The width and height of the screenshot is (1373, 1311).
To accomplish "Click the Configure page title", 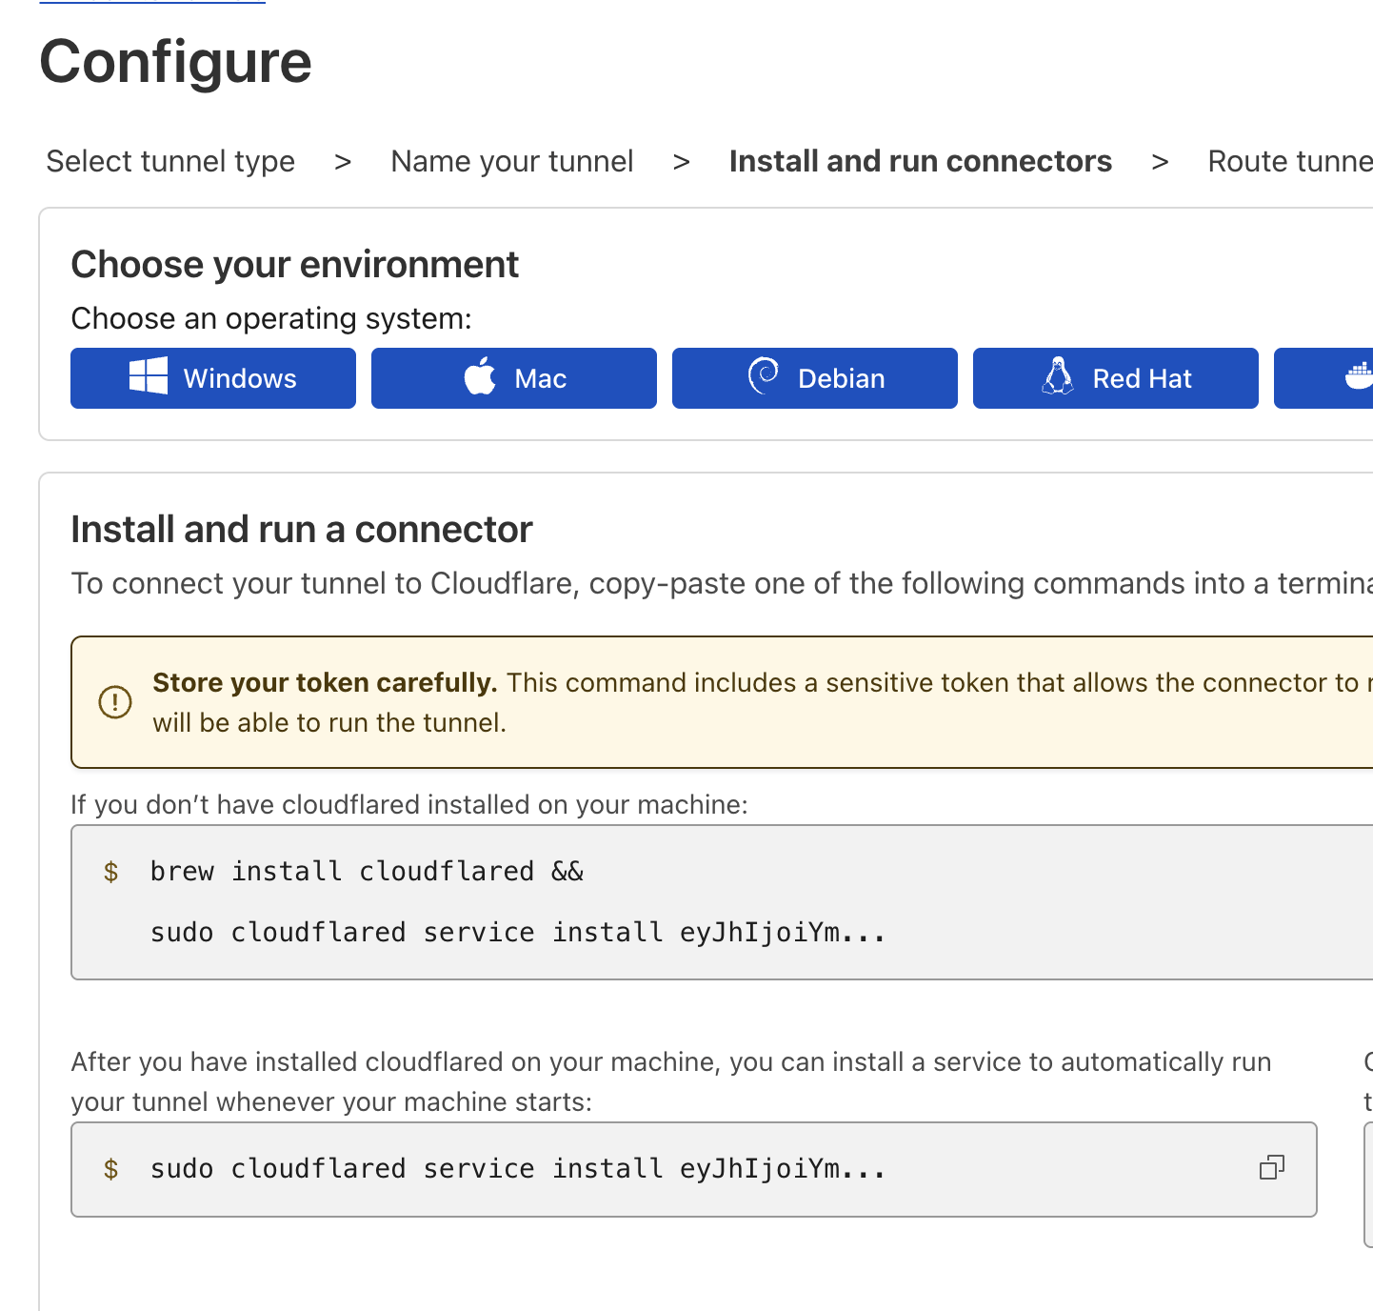I will pyautogui.click(x=176, y=62).
